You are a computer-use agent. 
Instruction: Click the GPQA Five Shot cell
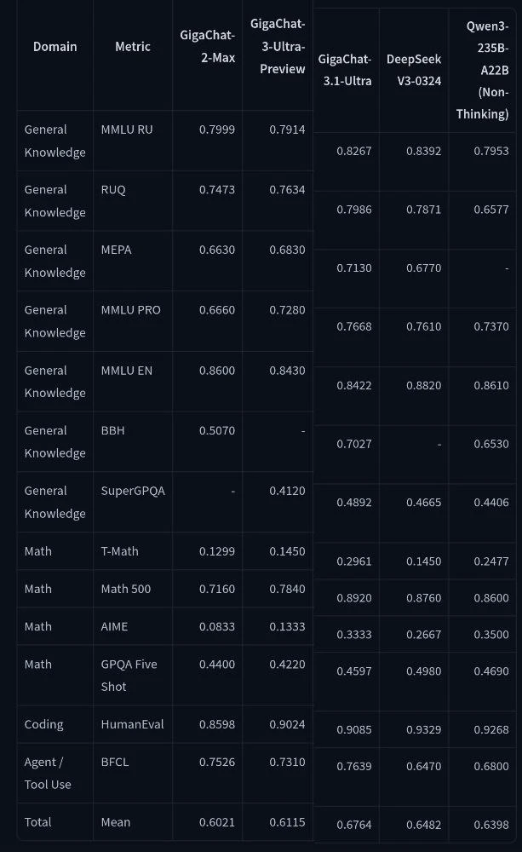(129, 675)
